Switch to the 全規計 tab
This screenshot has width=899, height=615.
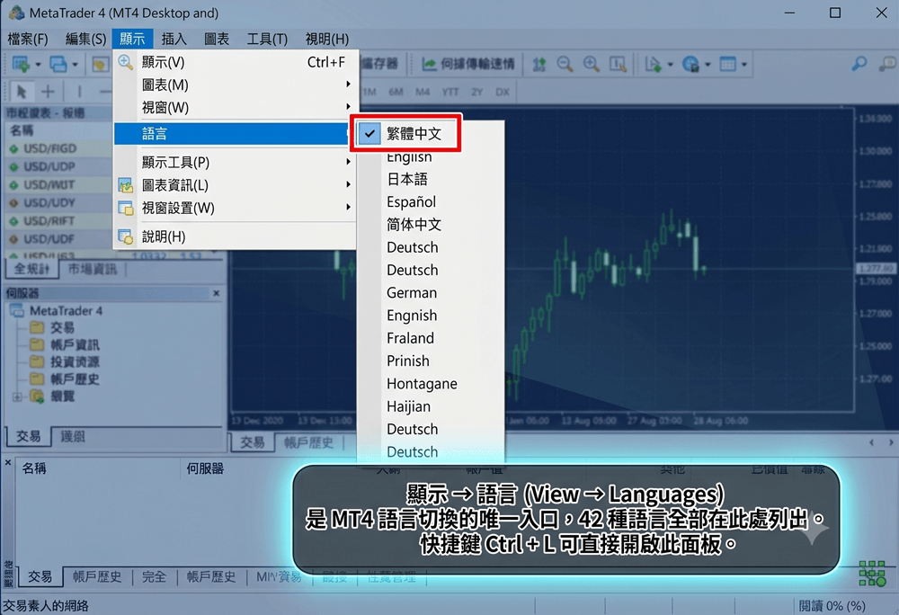[x=31, y=269]
